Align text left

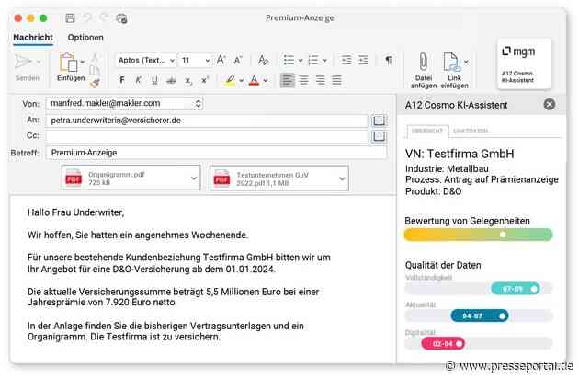tap(288, 80)
